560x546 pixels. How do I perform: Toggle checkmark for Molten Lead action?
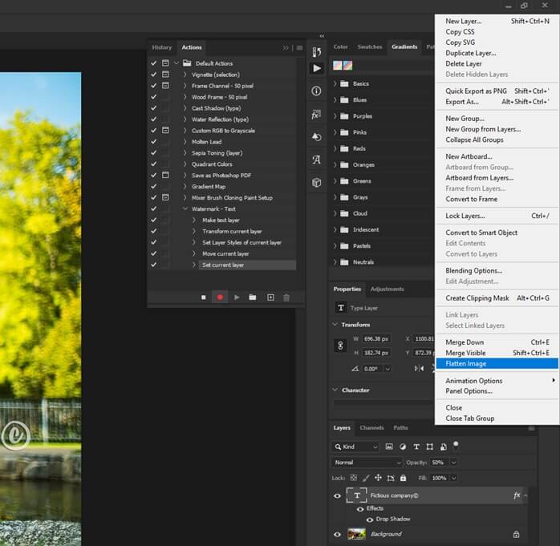pos(153,142)
